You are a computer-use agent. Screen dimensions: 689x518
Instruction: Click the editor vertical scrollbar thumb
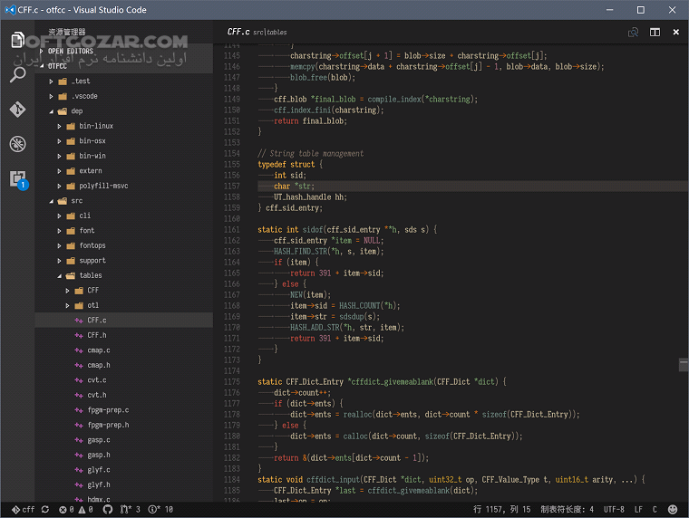coord(684,364)
